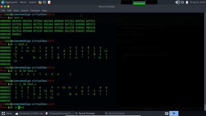Open the Edit menu in terminal
The image size is (206, 116).
[9, 11]
